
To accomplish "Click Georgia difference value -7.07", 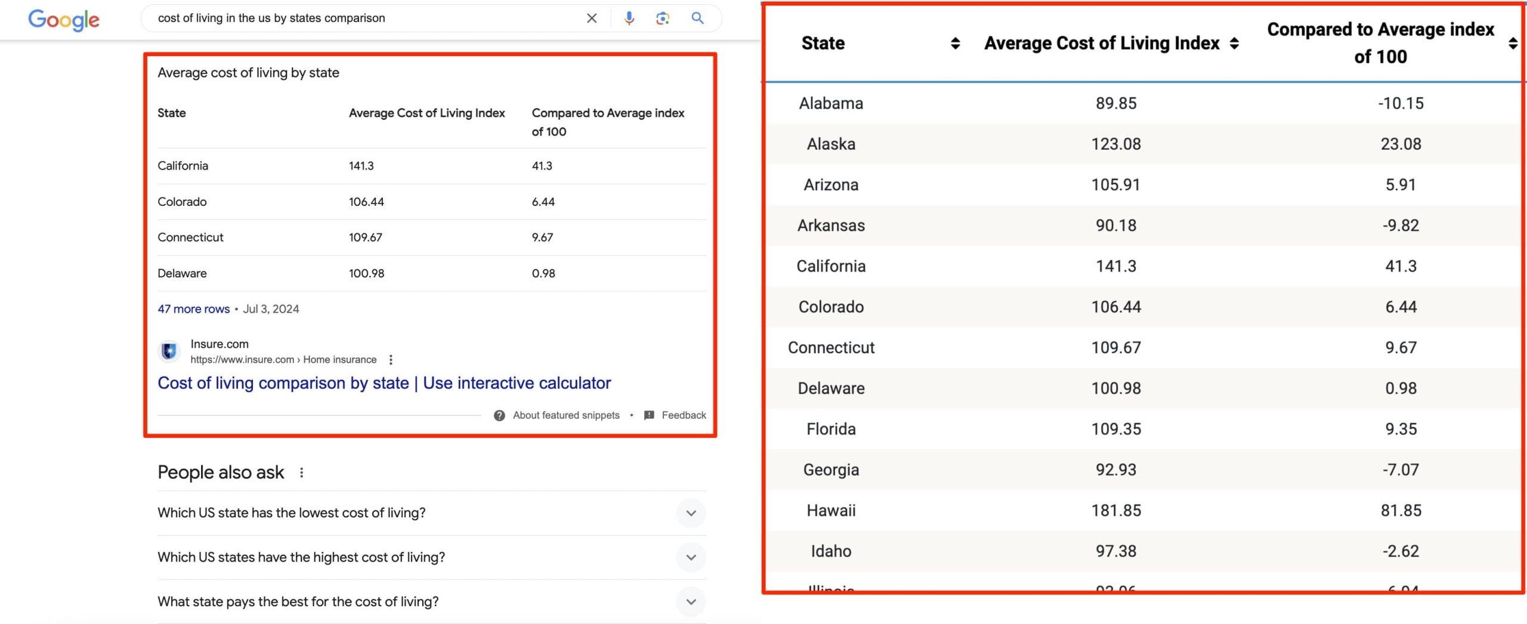I will point(1401,469).
